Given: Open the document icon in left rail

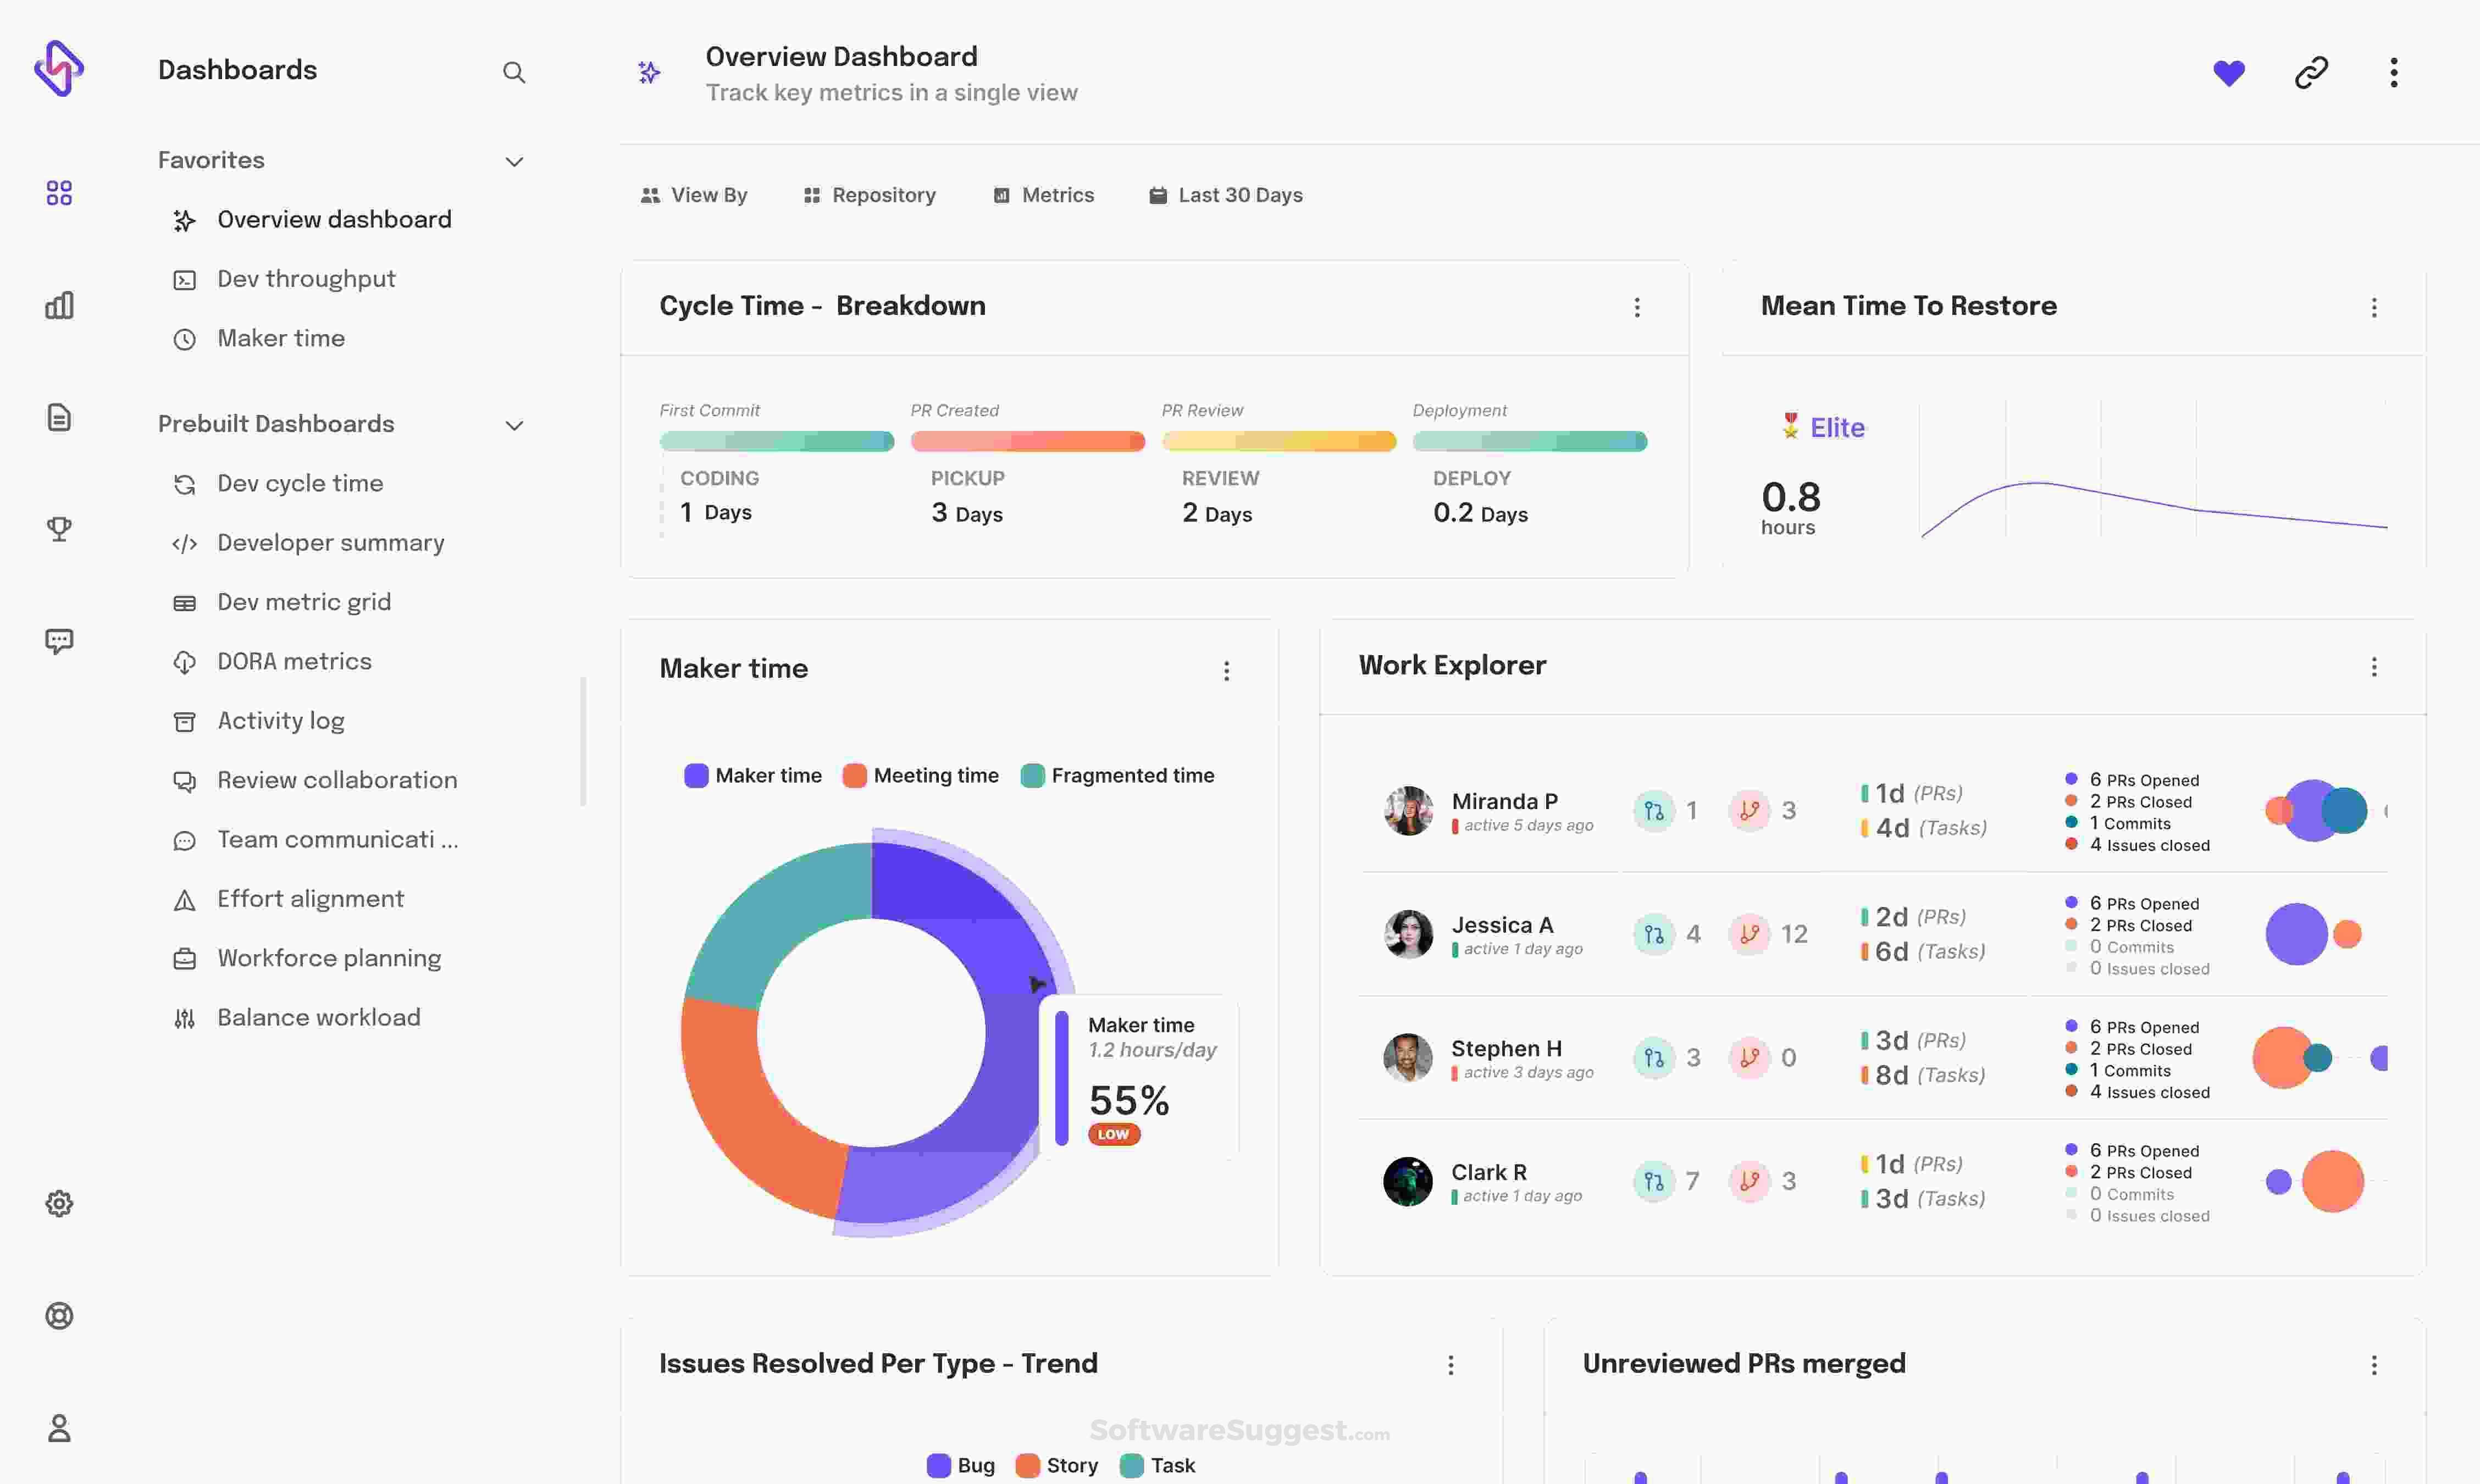Looking at the screenshot, I should (59, 417).
